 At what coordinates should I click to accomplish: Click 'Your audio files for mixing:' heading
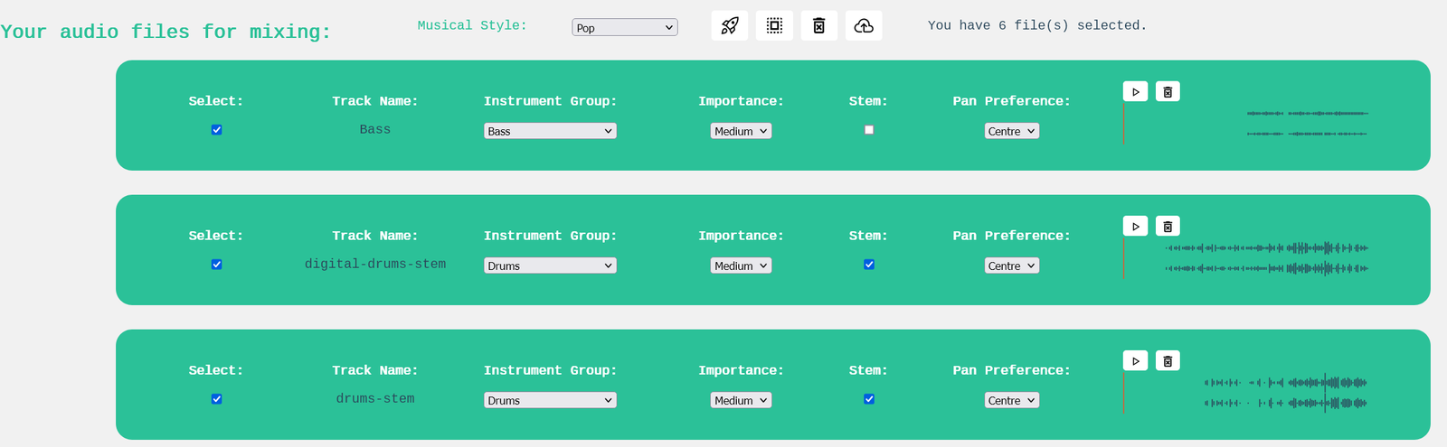pyautogui.click(x=166, y=32)
